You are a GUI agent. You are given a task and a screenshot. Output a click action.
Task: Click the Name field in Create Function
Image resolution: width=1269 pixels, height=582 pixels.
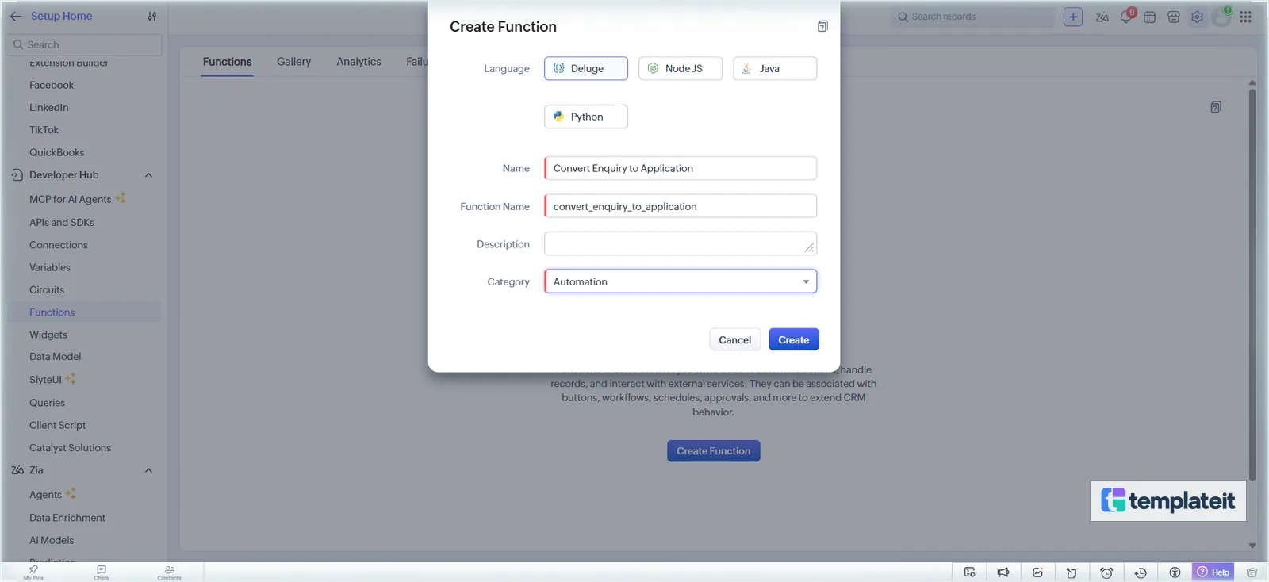click(681, 168)
